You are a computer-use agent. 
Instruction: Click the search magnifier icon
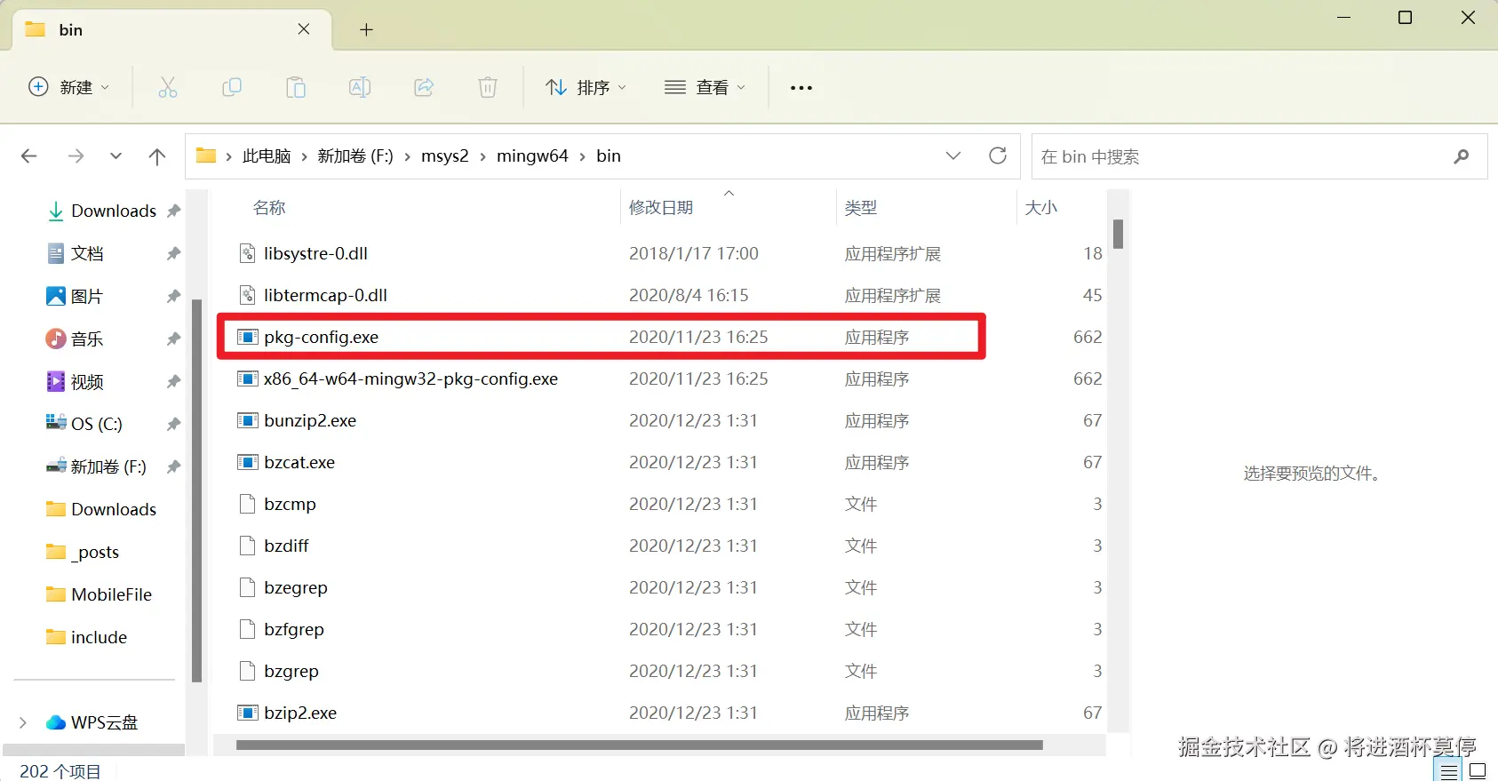pos(1462,156)
